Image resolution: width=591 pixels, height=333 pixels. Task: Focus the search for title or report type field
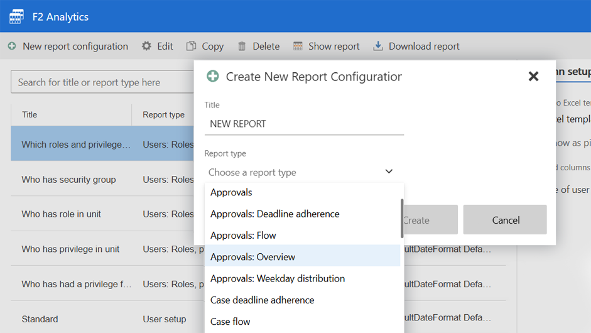pos(102,82)
